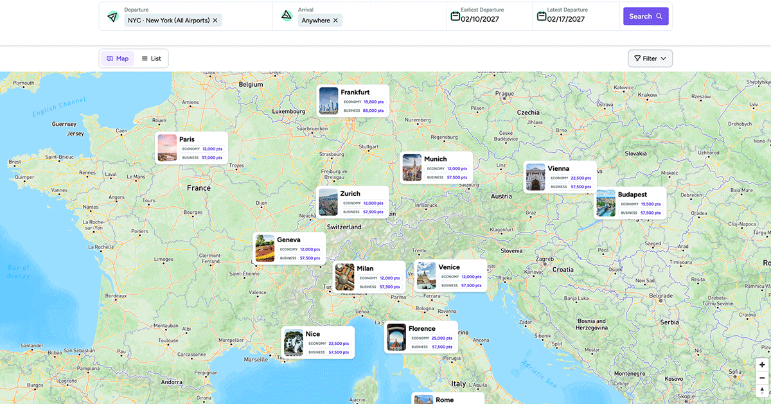Viewport: 771px width, 404px height.
Task: Zoom in on the map
Action: coord(762,365)
